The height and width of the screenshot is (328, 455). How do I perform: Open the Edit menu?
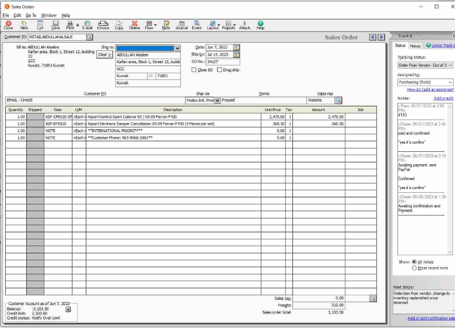coord(17,15)
